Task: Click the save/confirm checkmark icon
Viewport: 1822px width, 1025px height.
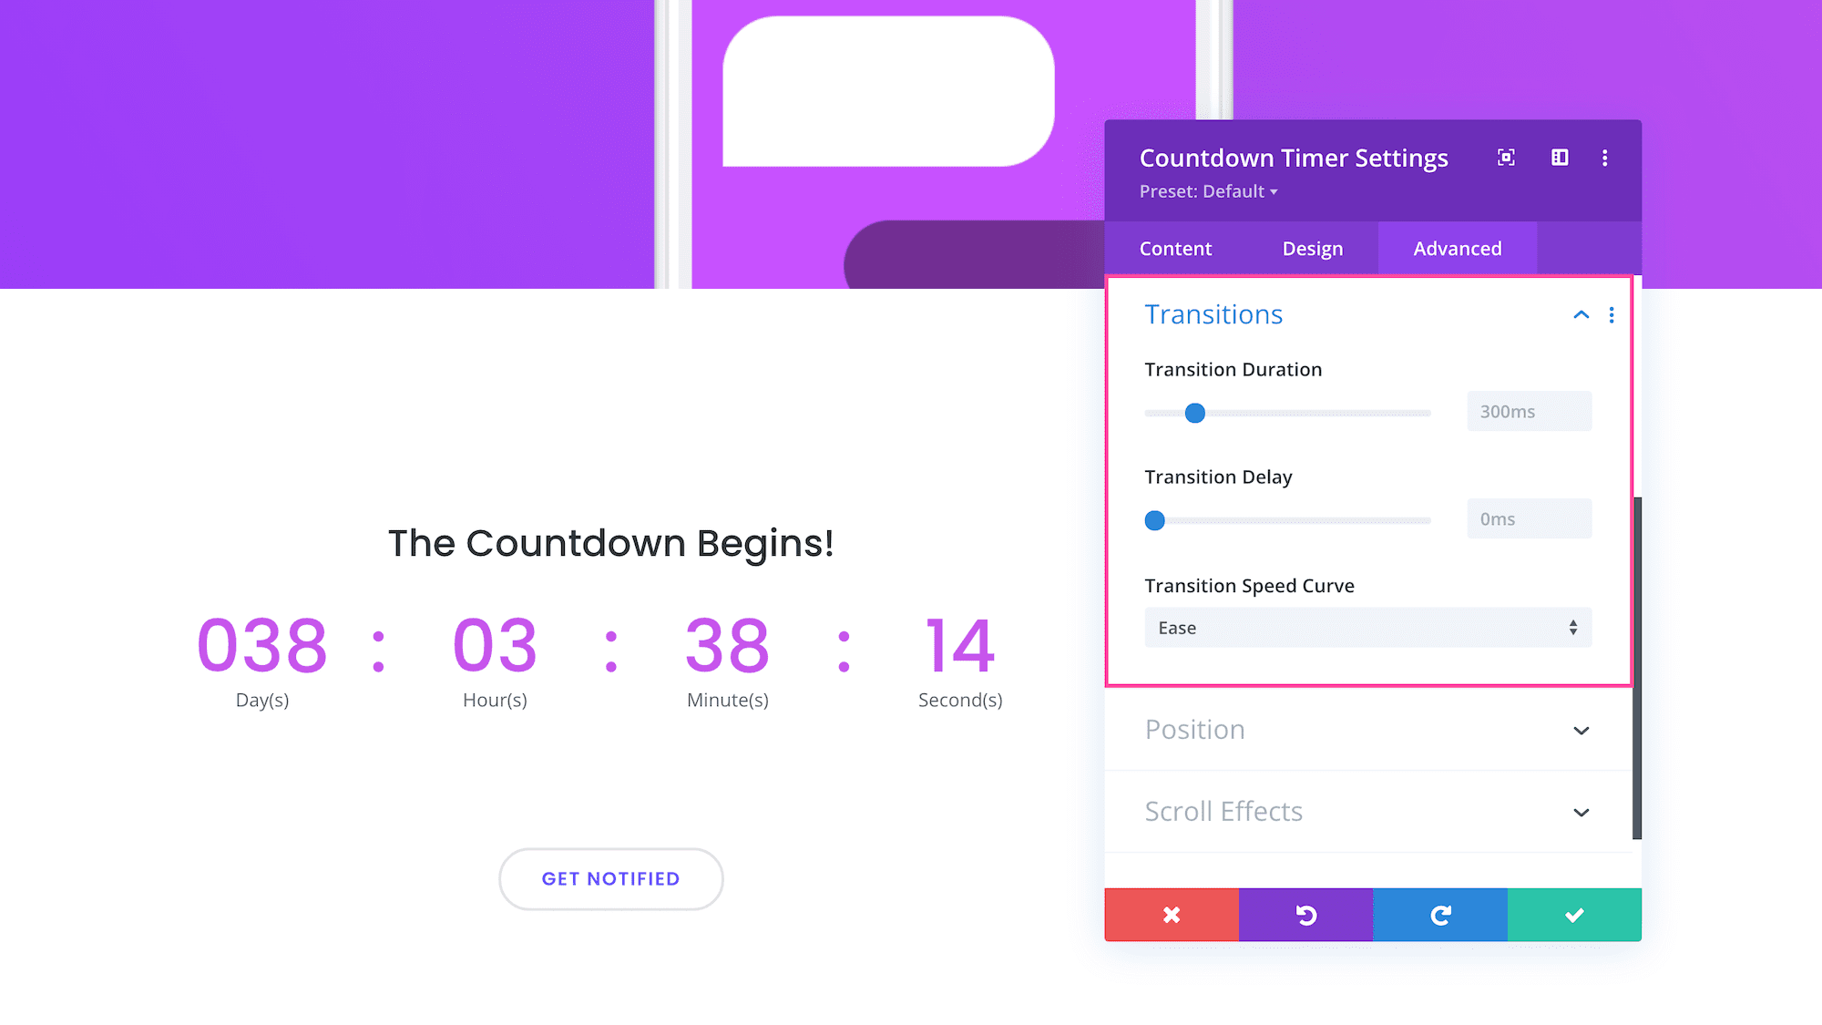Action: click(1574, 914)
